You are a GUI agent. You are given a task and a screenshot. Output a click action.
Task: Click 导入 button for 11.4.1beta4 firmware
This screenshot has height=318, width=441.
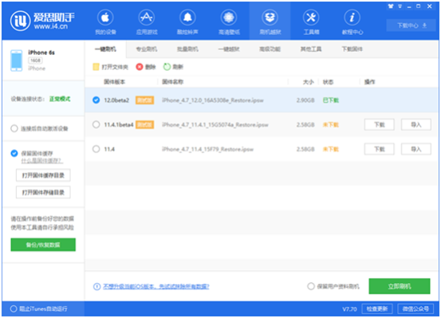click(x=416, y=124)
